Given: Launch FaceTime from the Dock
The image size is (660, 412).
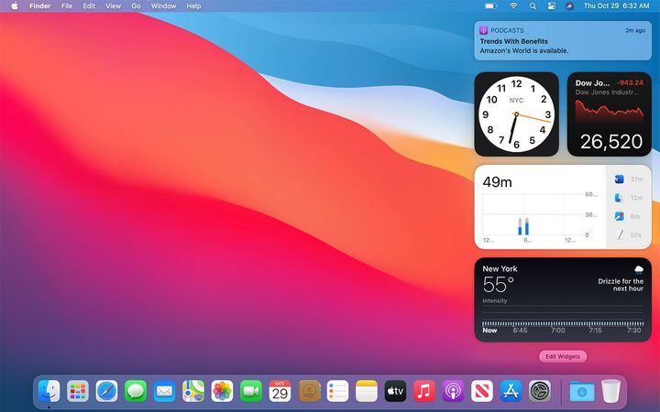Looking at the screenshot, I should 251,391.
